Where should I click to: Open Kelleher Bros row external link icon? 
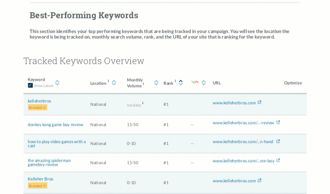click(259, 180)
